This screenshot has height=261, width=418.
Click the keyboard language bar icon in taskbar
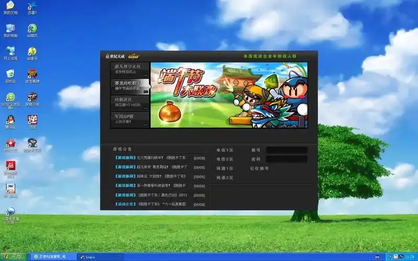point(377,257)
